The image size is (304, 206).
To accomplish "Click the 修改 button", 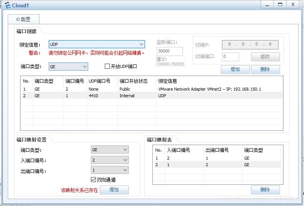I will (x=265, y=57).
